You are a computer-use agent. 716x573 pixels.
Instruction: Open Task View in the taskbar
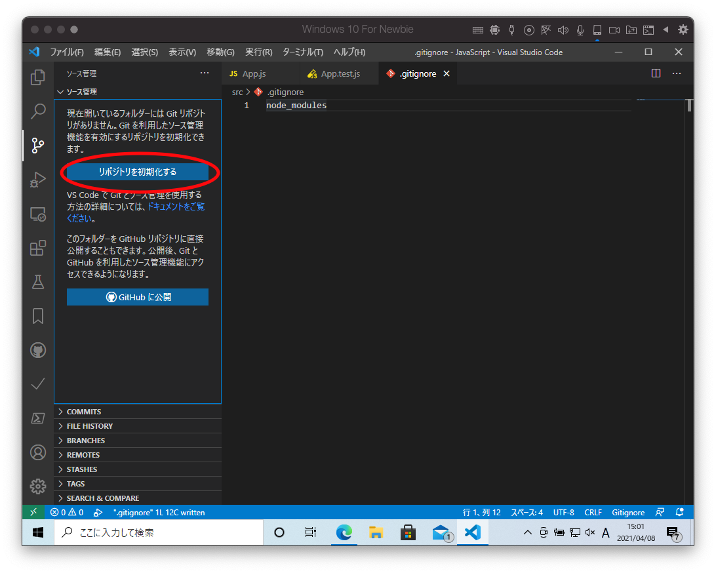pos(311,532)
